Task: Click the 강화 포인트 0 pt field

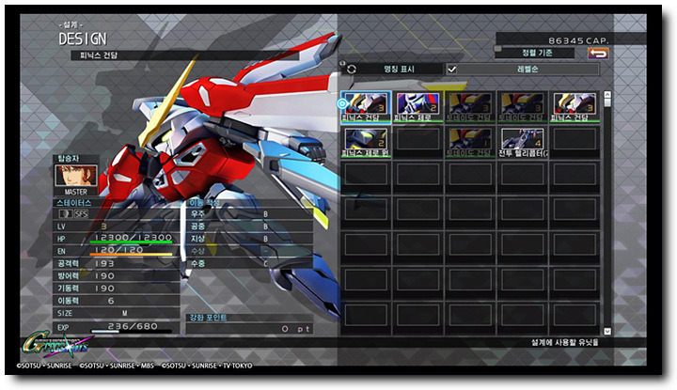Action: click(x=249, y=329)
